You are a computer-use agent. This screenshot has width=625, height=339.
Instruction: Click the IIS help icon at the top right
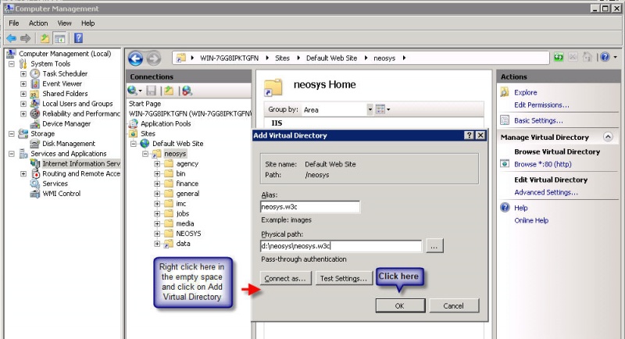(x=605, y=57)
